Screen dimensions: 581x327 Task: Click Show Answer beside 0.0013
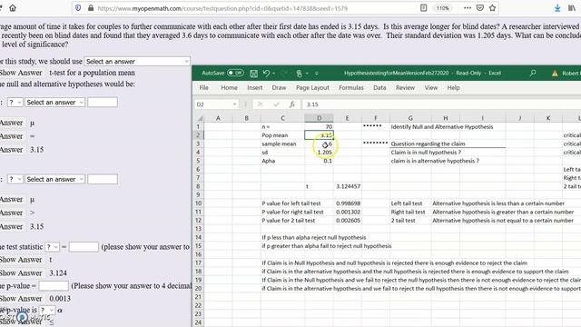(21, 299)
